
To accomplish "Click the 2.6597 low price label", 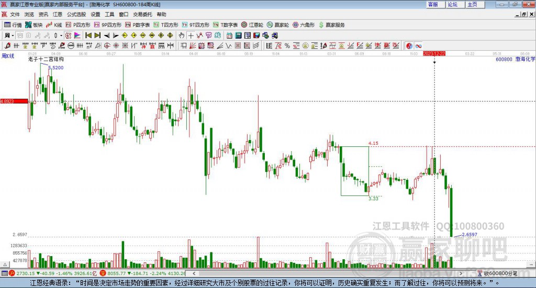I will click(x=470, y=235).
